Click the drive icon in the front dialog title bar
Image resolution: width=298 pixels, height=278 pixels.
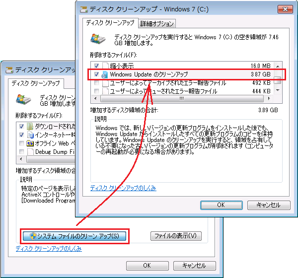[x=84, y=9]
